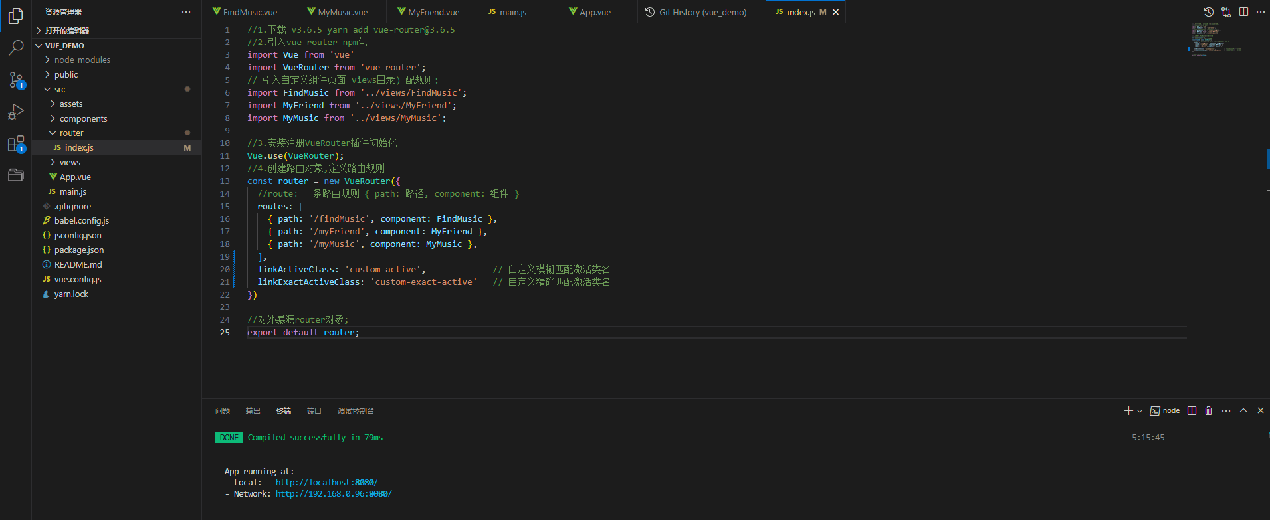This screenshot has height=520, width=1270.
Task: Click the code minimap preview
Action: click(1216, 40)
